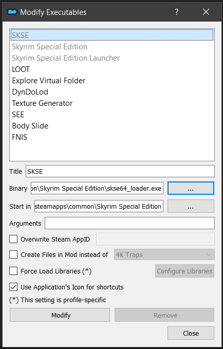Click the help question mark icon
The width and height of the screenshot is (223, 349).
(x=177, y=12)
